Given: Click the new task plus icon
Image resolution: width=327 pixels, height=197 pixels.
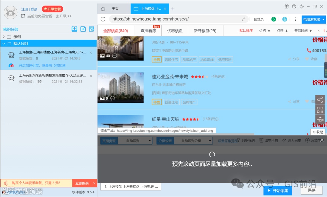Looking at the screenshot, I should (x=83, y=29).
